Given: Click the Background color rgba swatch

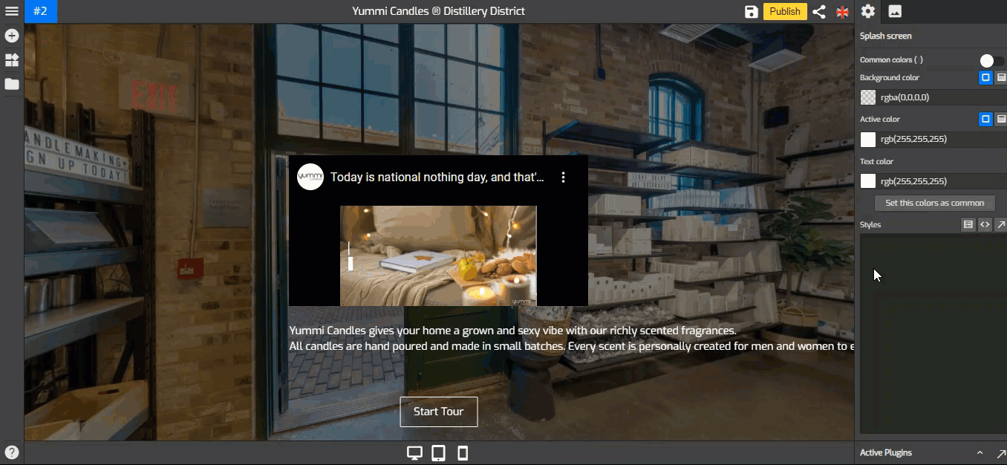Looking at the screenshot, I should click(x=867, y=97).
